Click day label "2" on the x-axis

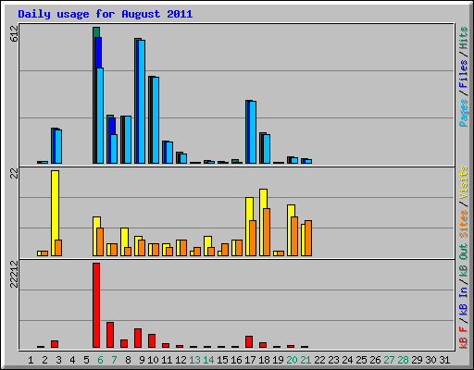[x=44, y=360]
